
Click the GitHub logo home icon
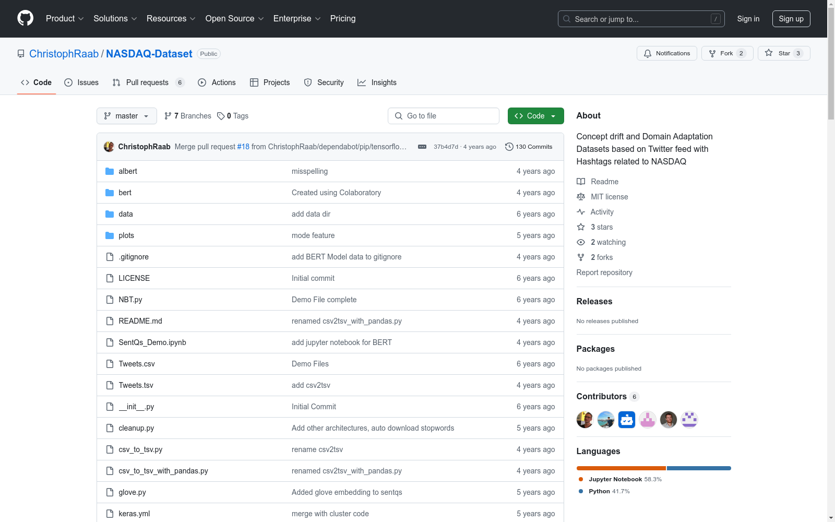click(25, 18)
